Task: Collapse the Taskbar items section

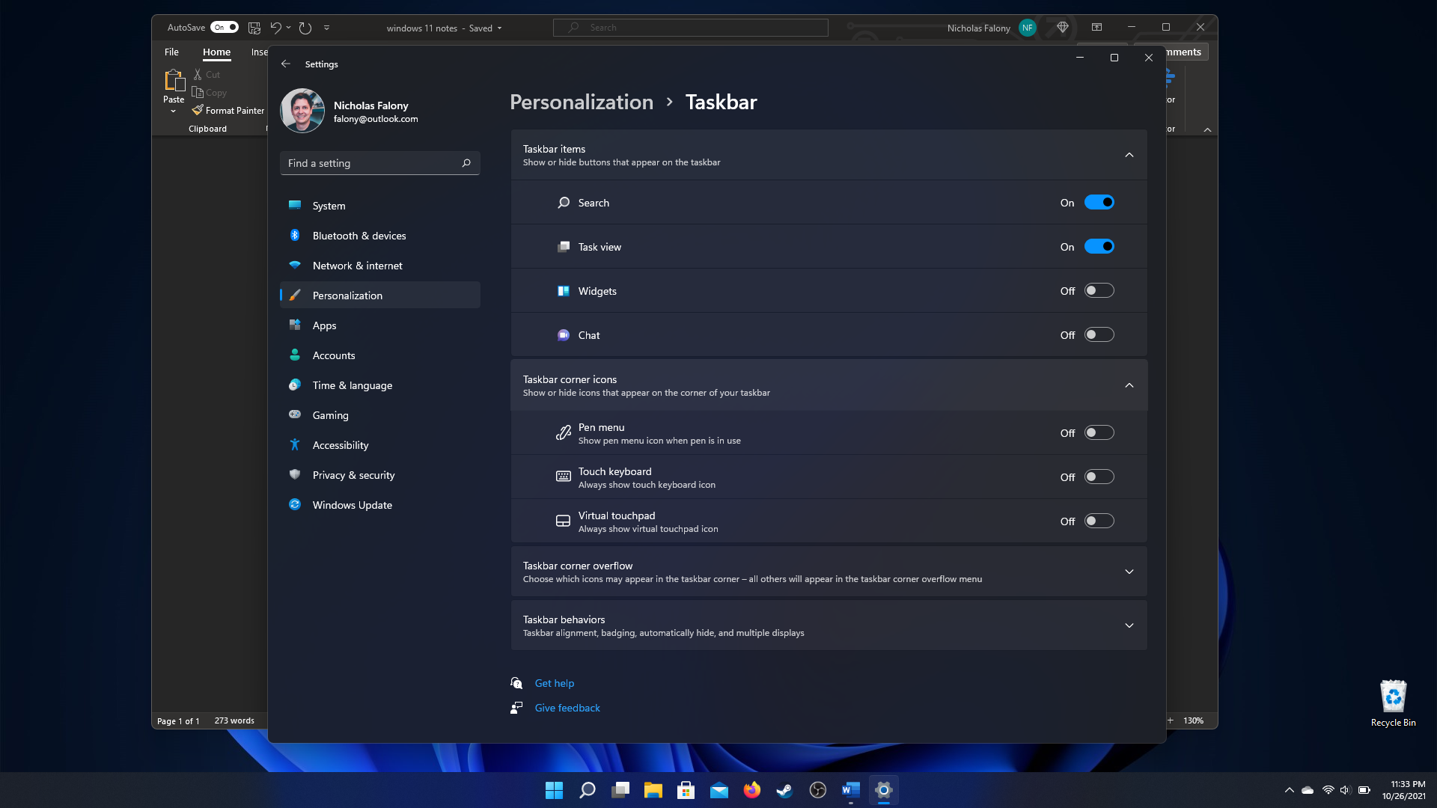Action: (1129, 155)
